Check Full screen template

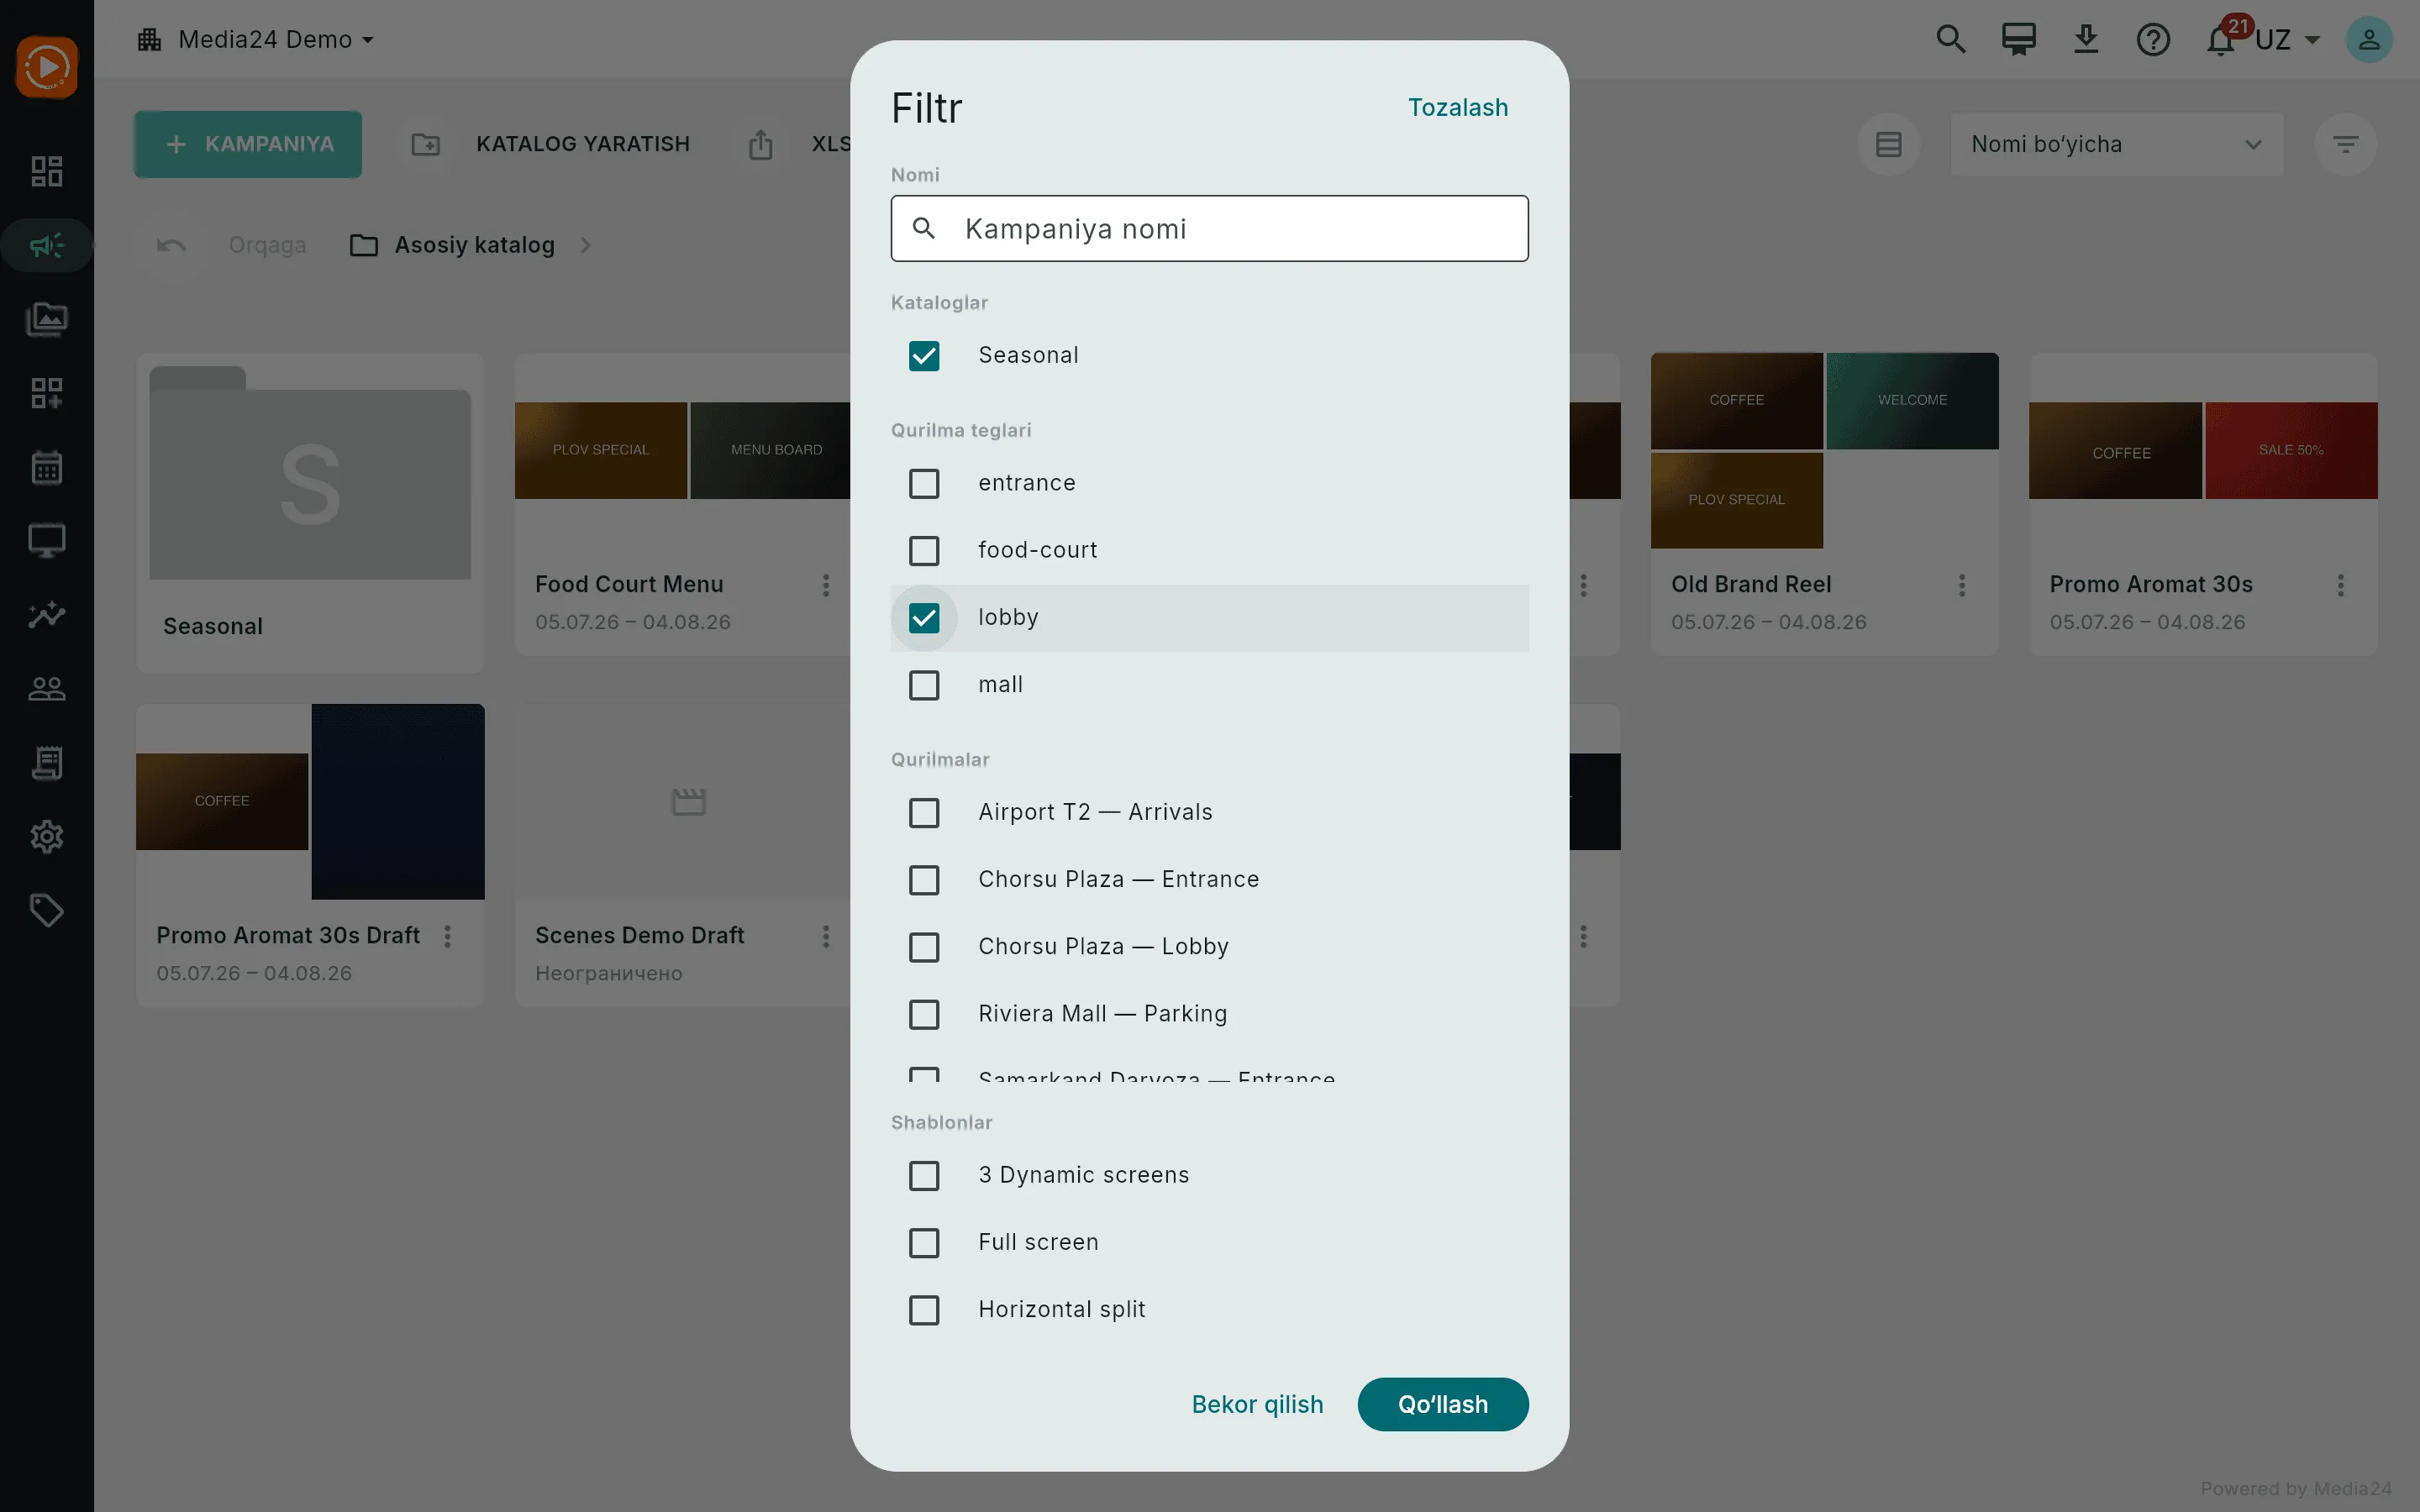pyautogui.click(x=924, y=1243)
